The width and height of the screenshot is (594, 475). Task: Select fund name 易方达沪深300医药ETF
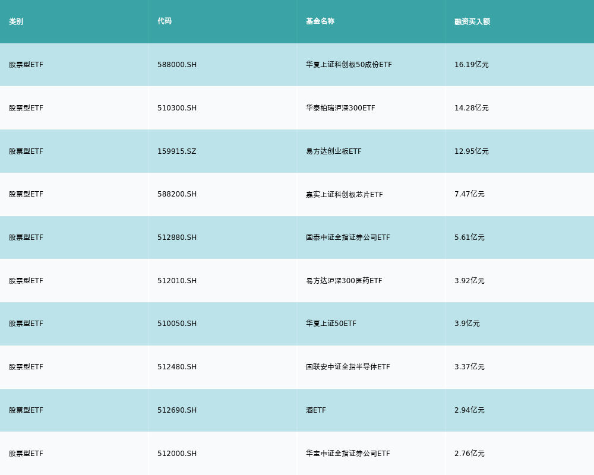tap(344, 281)
